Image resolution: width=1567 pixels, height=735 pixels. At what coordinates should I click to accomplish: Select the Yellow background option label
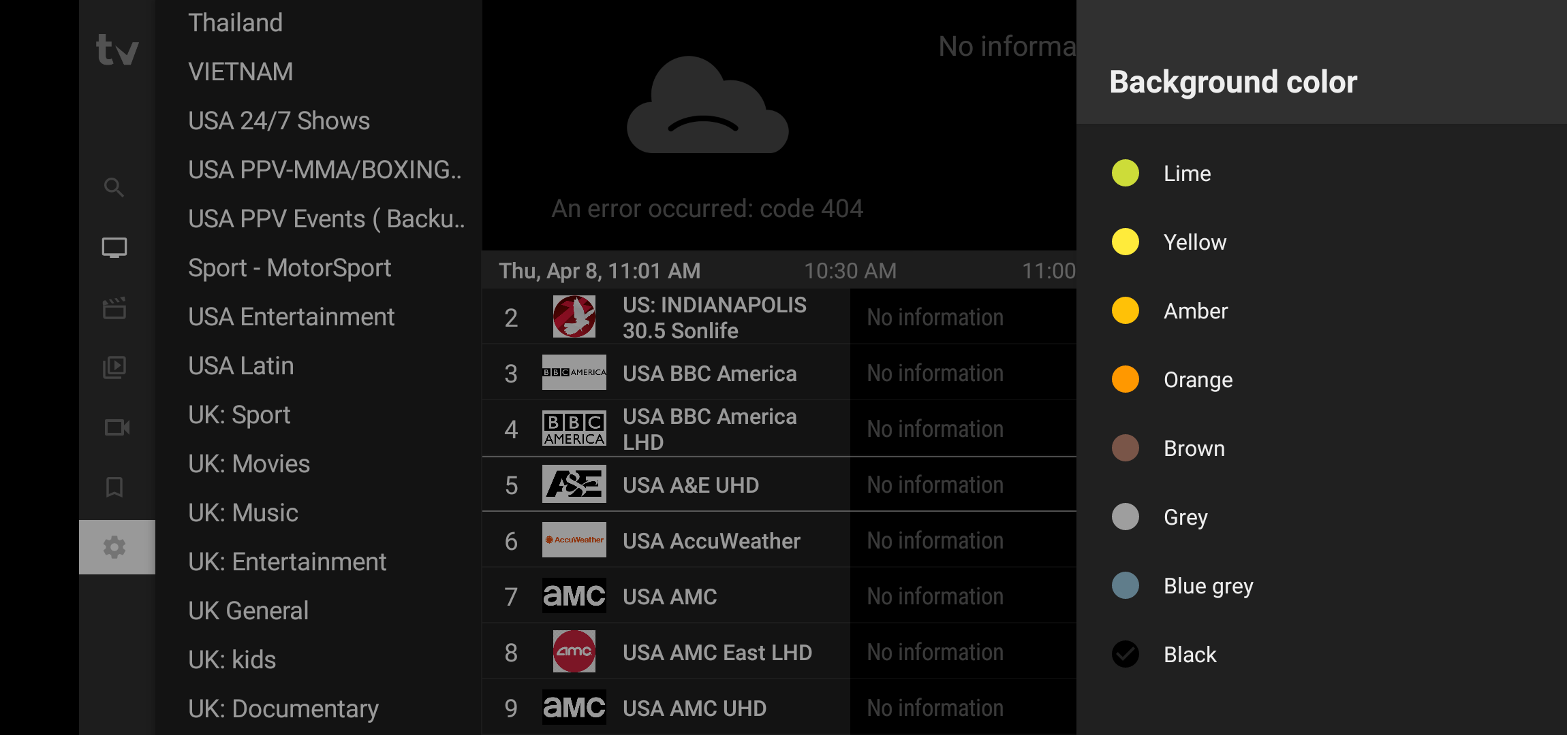pos(1195,242)
